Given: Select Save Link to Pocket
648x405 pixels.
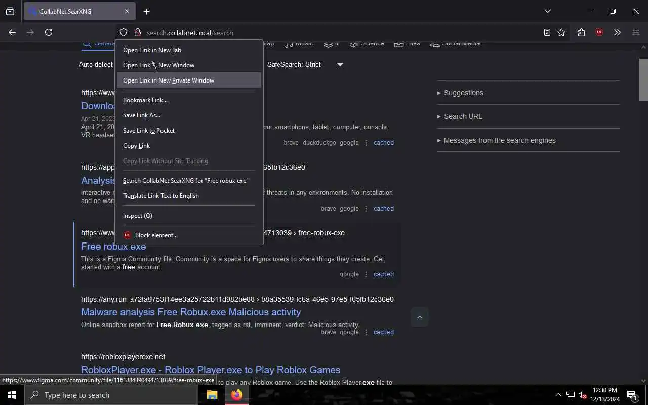Looking at the screenshot, I should [x=189, y=131].
